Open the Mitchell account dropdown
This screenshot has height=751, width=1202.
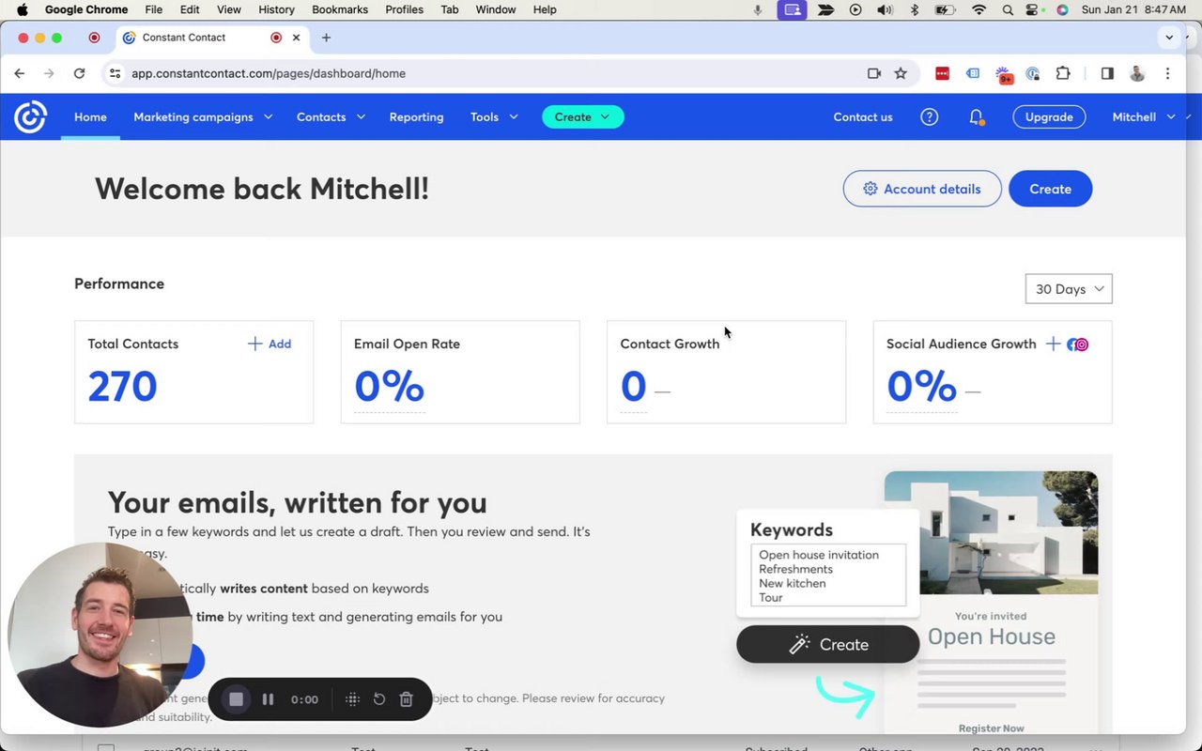(1144, 117)
